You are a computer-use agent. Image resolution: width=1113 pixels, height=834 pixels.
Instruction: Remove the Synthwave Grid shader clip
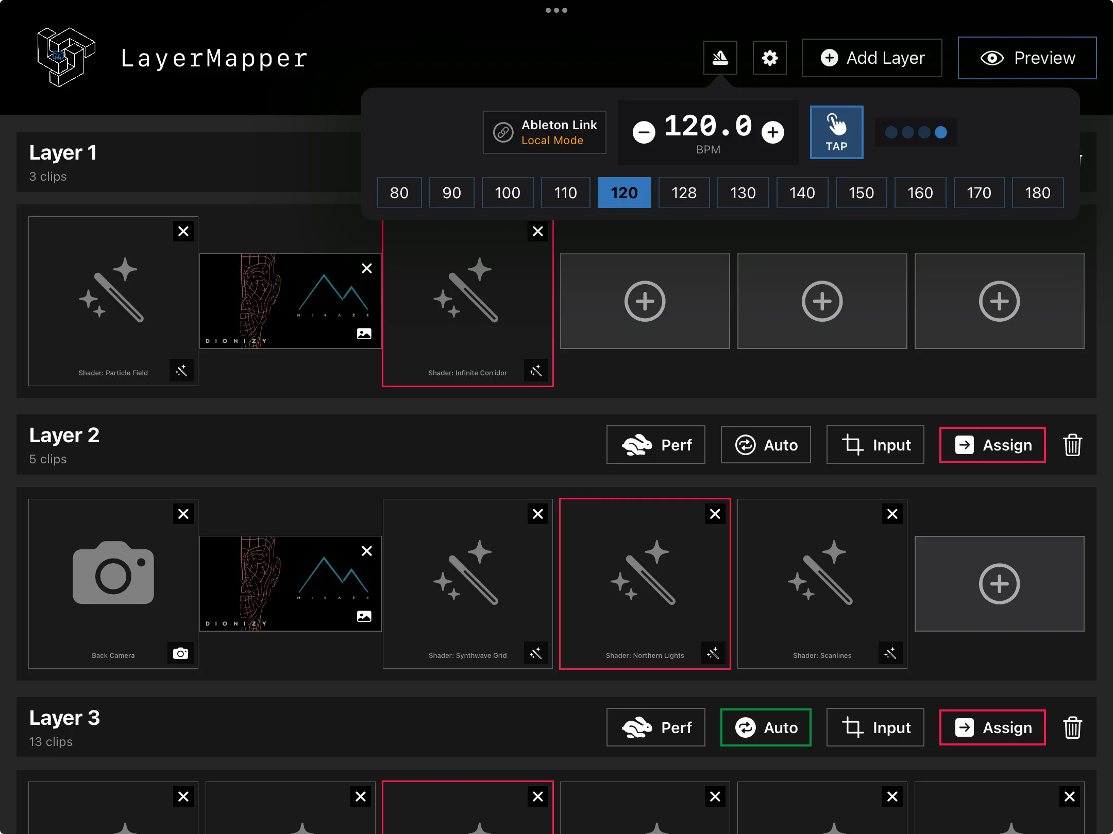click(x=537, y=514)
